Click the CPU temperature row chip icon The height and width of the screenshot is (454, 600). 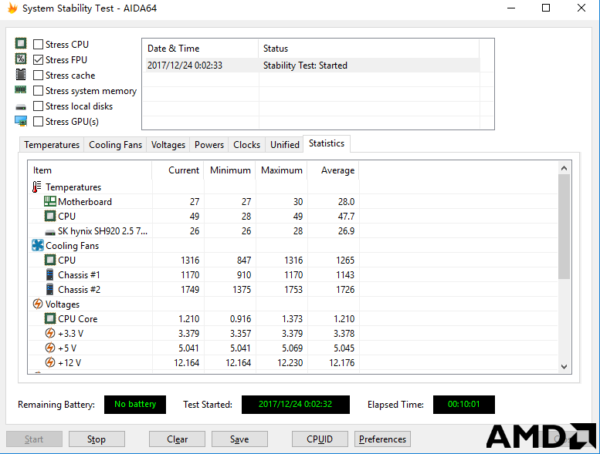click(x=49, y=216)
